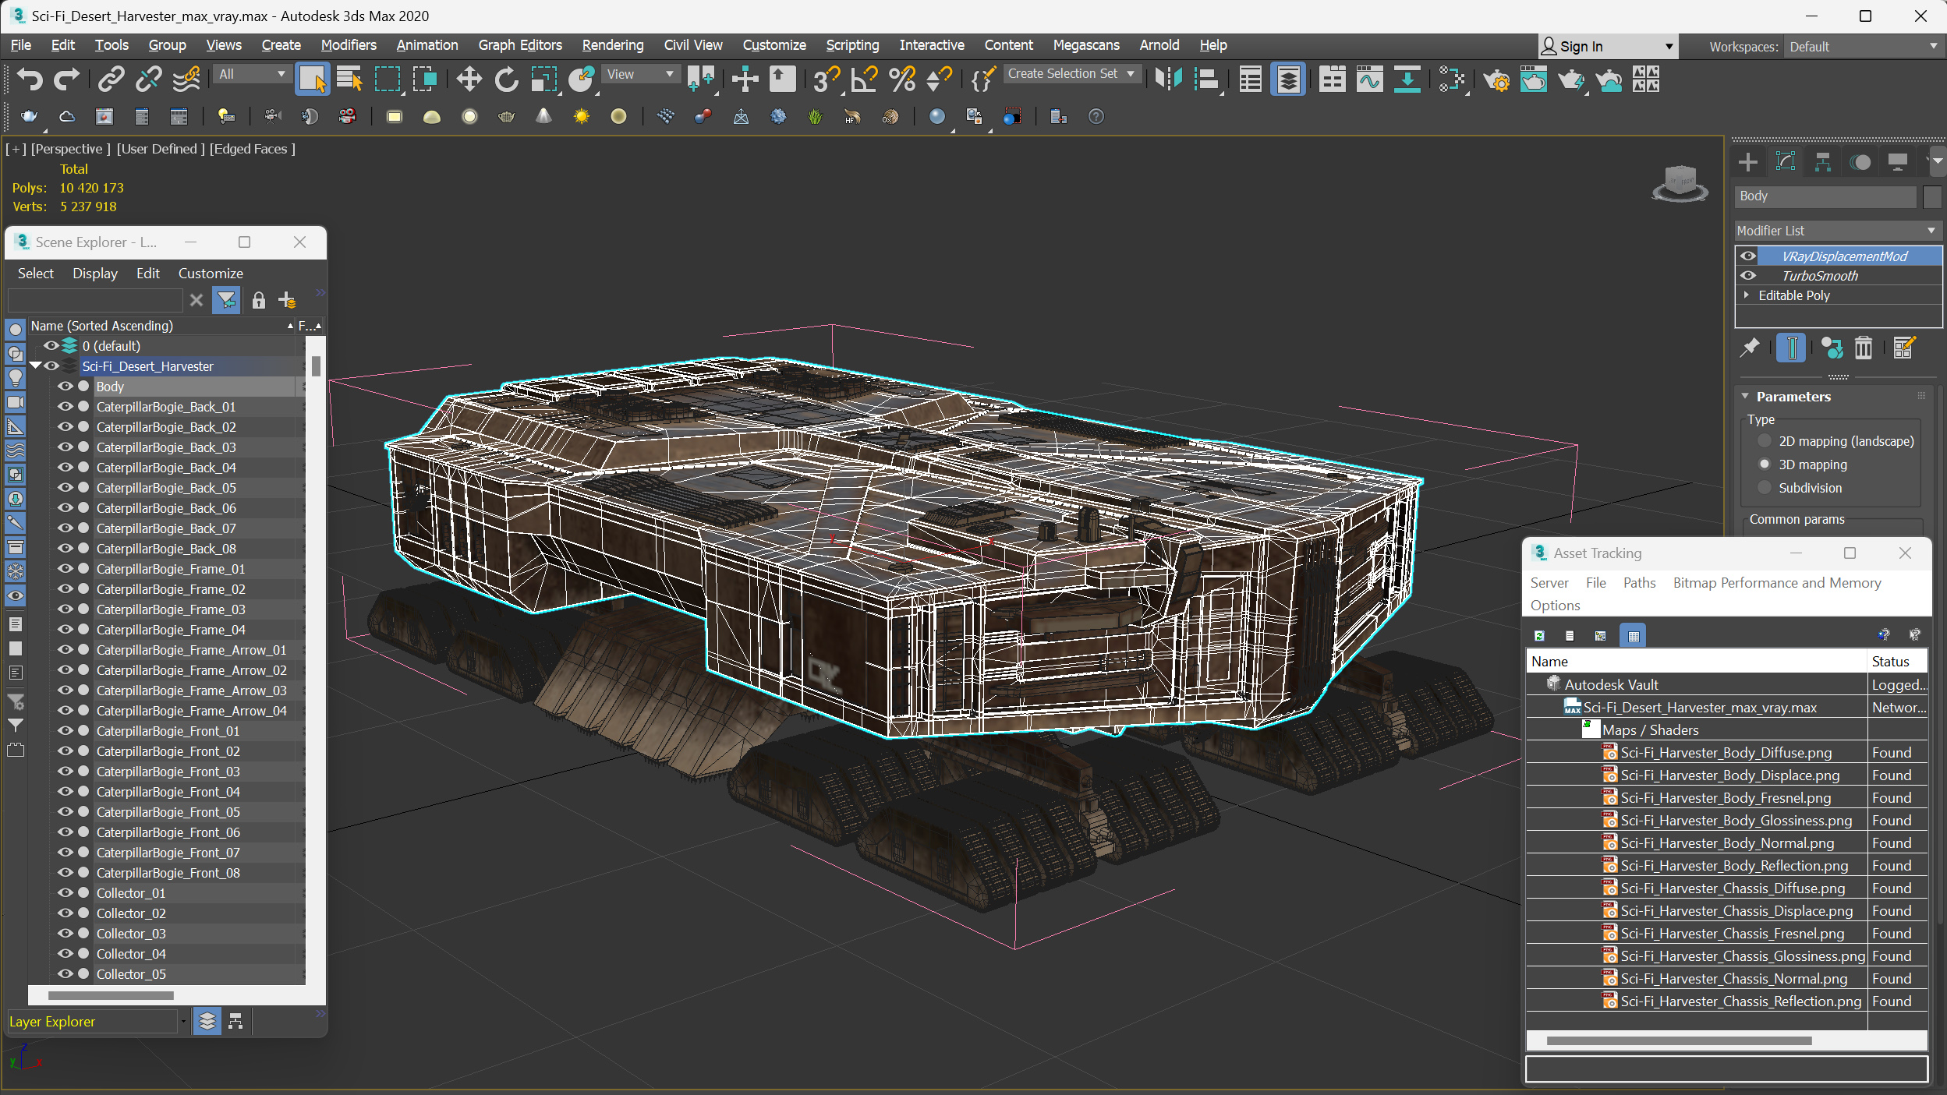Collapse the Parameters rollout
1947x1095 pixels.
pyautogui.click(x=1746, y=397)
